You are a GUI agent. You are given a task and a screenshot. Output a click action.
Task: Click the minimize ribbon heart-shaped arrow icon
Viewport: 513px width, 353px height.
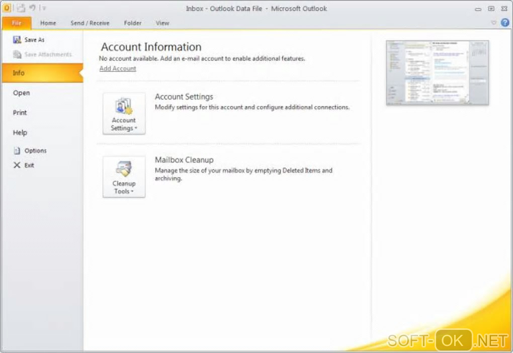tap(494, 23)
